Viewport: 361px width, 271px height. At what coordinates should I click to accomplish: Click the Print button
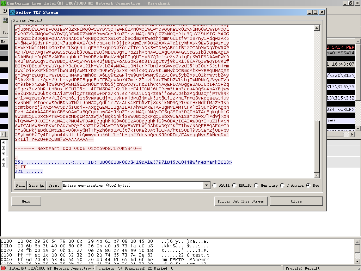point(54,186)
